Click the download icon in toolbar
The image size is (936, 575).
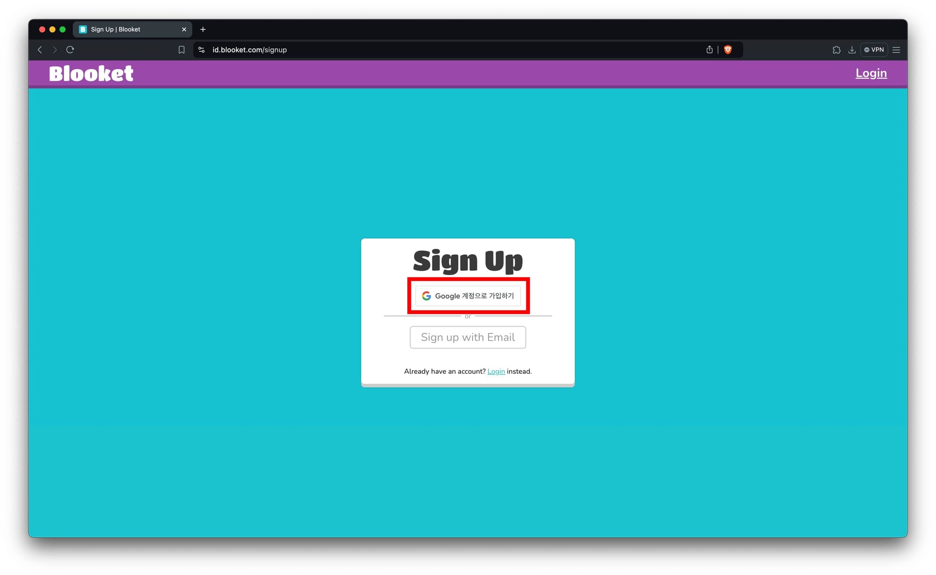coord(852,50)
